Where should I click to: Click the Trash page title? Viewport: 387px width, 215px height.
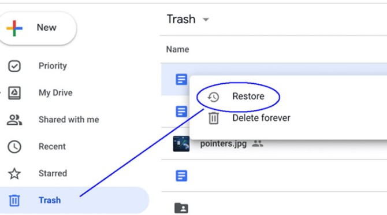pyautogui.click(x=181, y=19)
